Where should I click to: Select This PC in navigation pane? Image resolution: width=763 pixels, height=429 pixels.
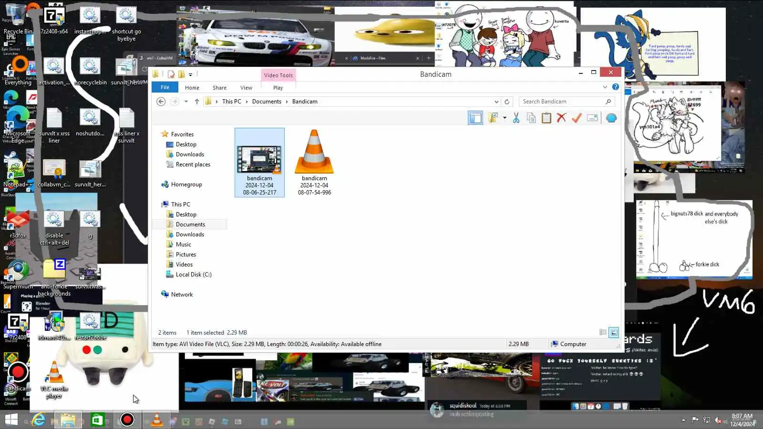point(180,204)
